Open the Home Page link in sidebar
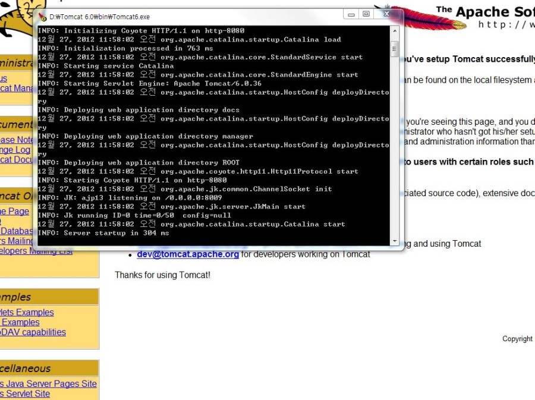 [x=14, y=211]
